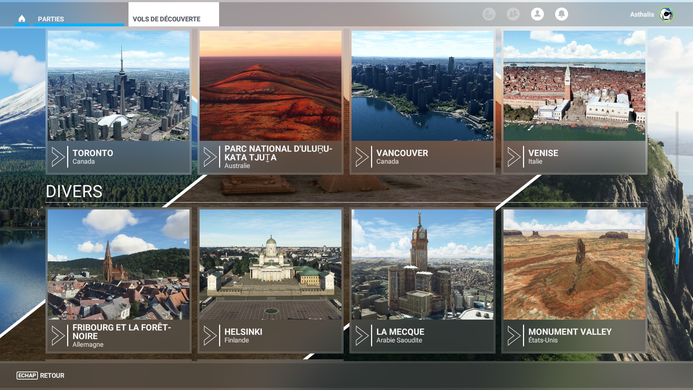Open the Monument Valley thumbnail image
Image resolution: width=693 pixels, height=390 pixels.
point(574,264)
